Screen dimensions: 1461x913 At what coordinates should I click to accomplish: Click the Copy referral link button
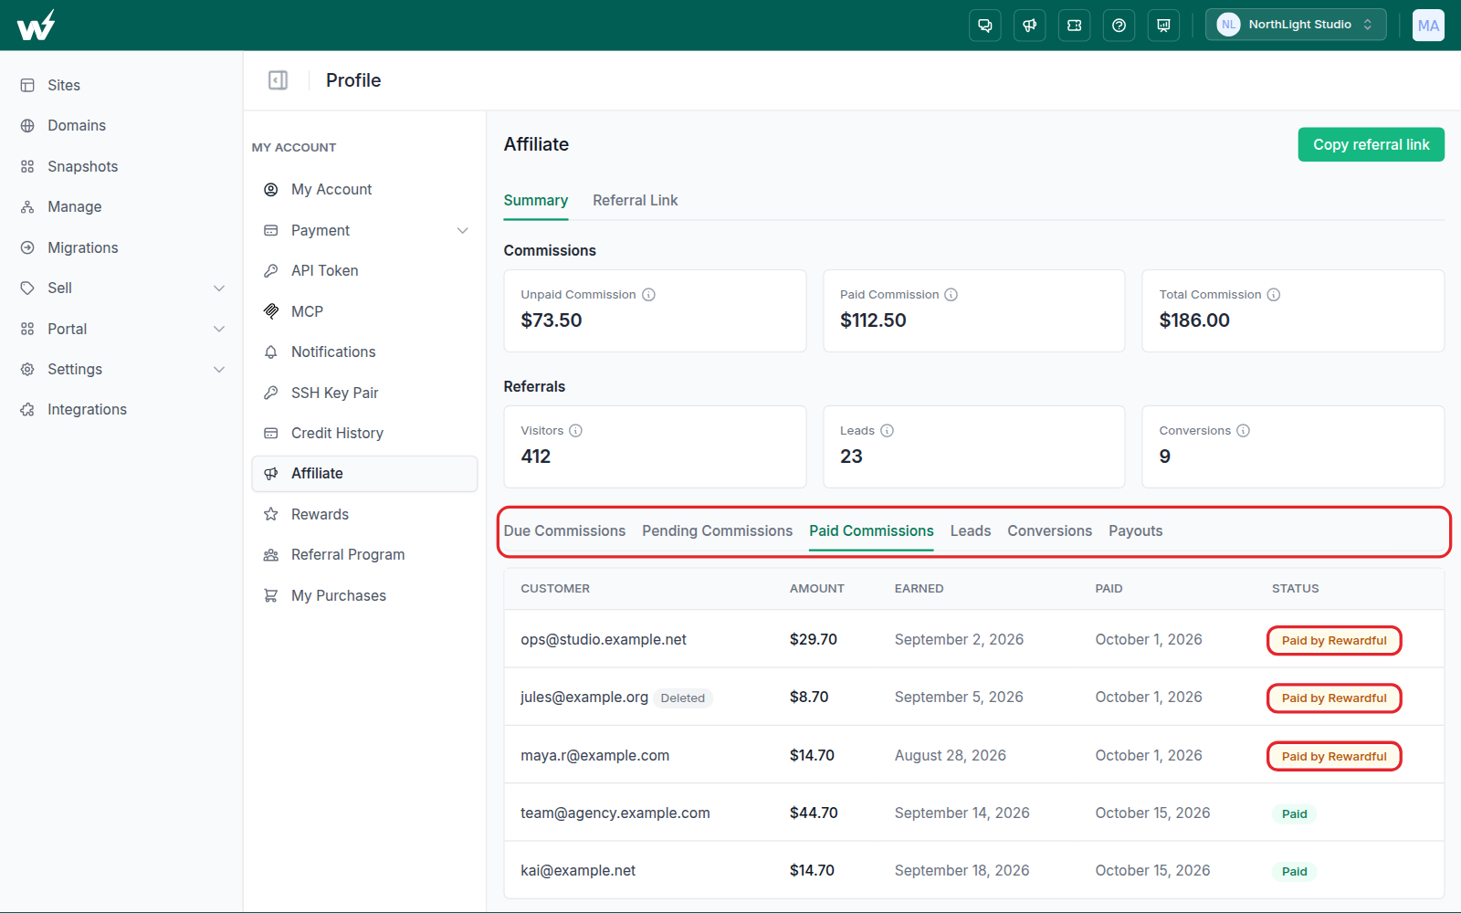click(x=1371, y=144)
